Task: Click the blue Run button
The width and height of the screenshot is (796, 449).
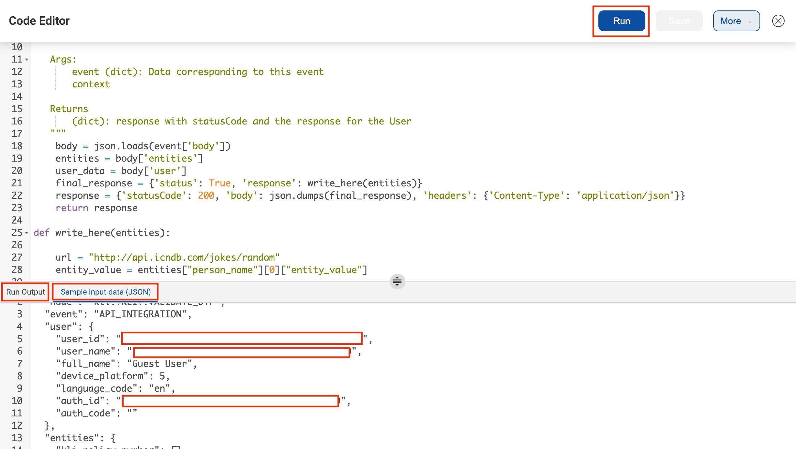Action: tap(621, 21)
